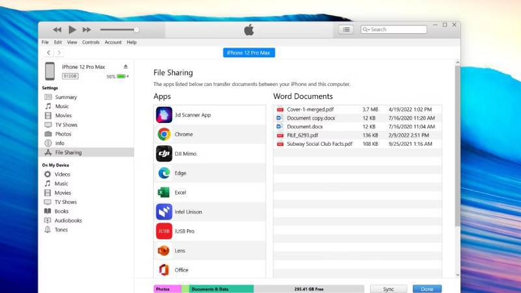Image resolution: width=521 pixels, height=293 pixels.
Task: Select the 3d Scanner App icon
Action: click(x=164, y=115)
